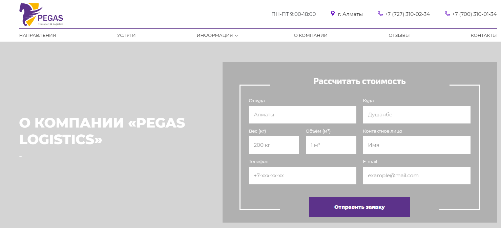The image size is (501, 228).
Task: Click the О КОМПАНИИ «PEGAS LOGISTICS» heading
Action: coord(102,131)
